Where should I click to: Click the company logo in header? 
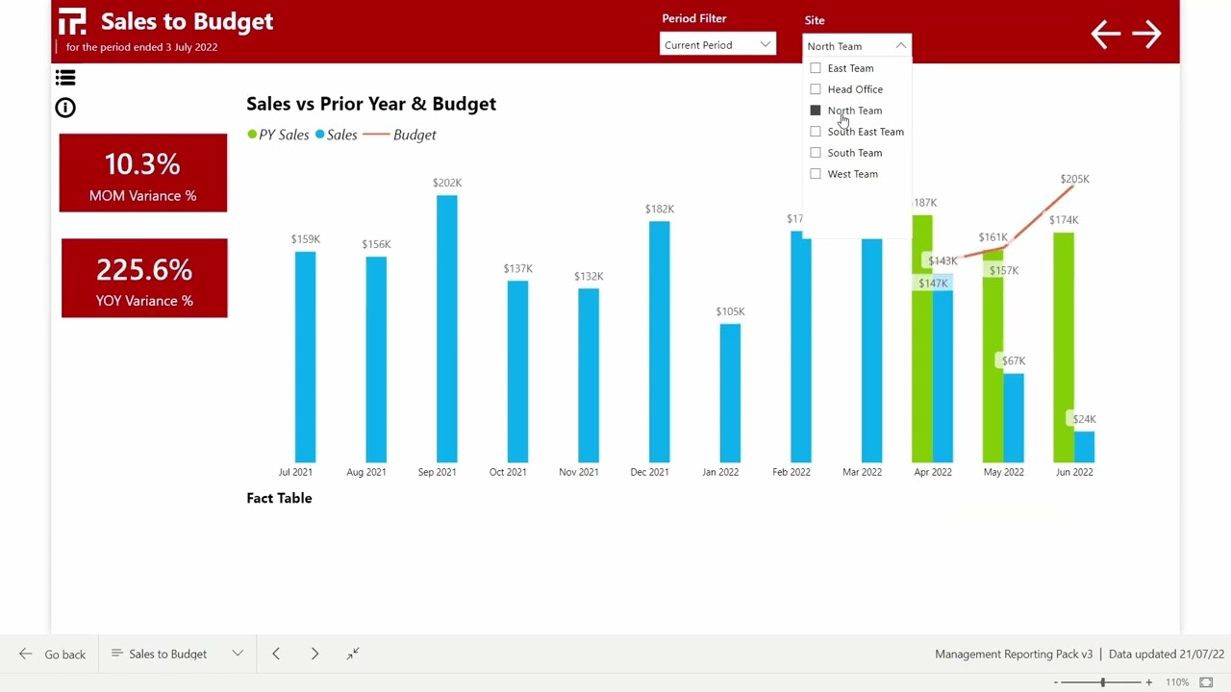click(72, 21)
